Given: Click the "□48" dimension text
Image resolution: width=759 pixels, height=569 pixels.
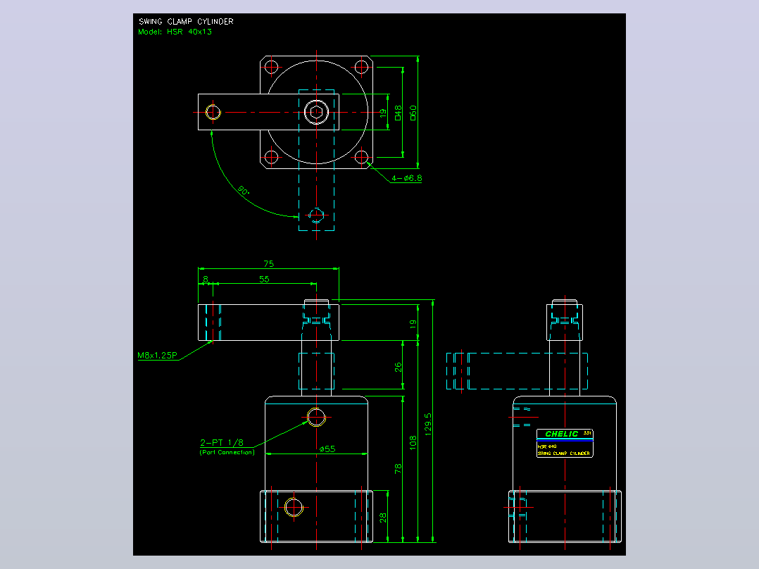Looking at the screenshot, I should pos(398,113).
